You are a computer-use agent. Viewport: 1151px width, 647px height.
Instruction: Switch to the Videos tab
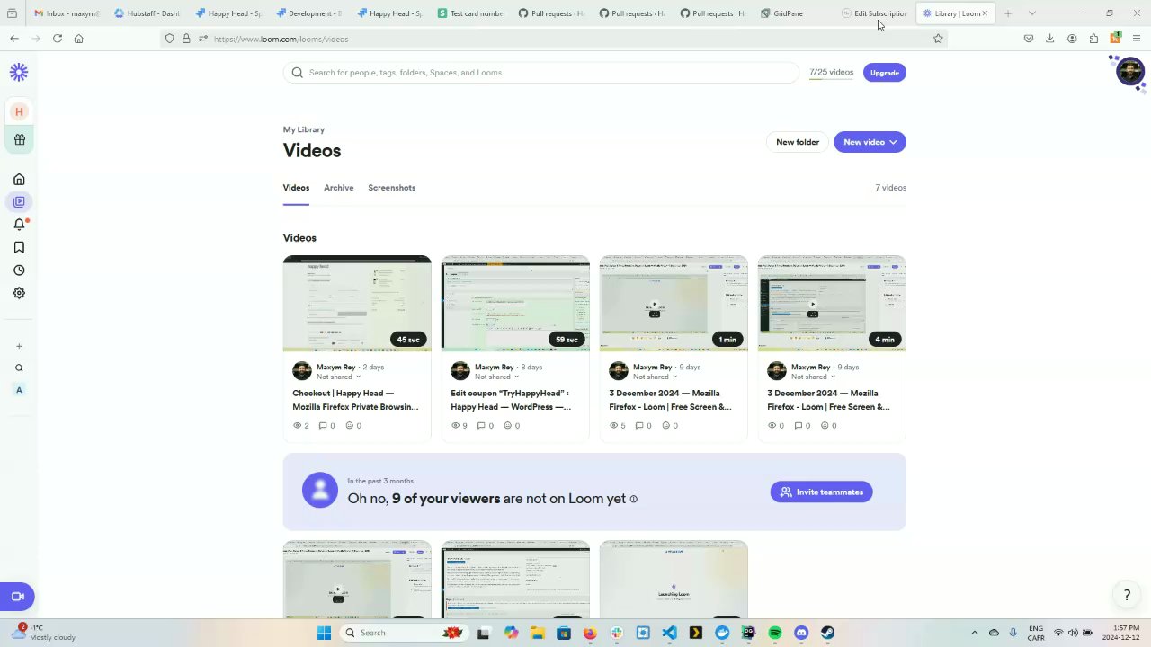[x=296, y=188]
